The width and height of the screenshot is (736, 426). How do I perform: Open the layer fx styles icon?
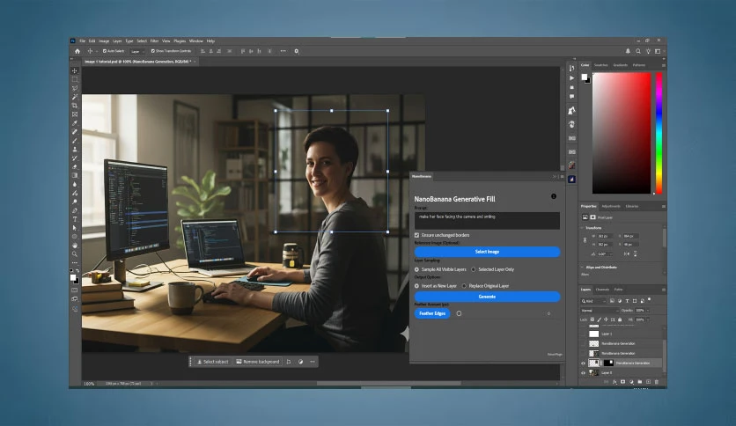(x=615, y=382)
